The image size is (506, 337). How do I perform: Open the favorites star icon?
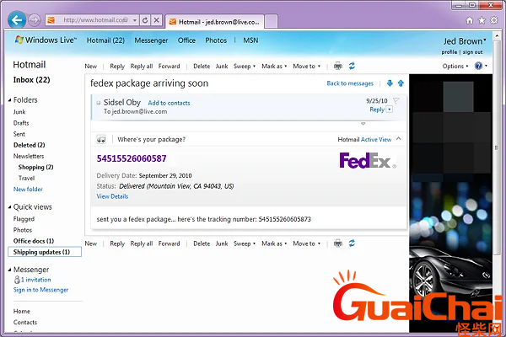(482, 20)
